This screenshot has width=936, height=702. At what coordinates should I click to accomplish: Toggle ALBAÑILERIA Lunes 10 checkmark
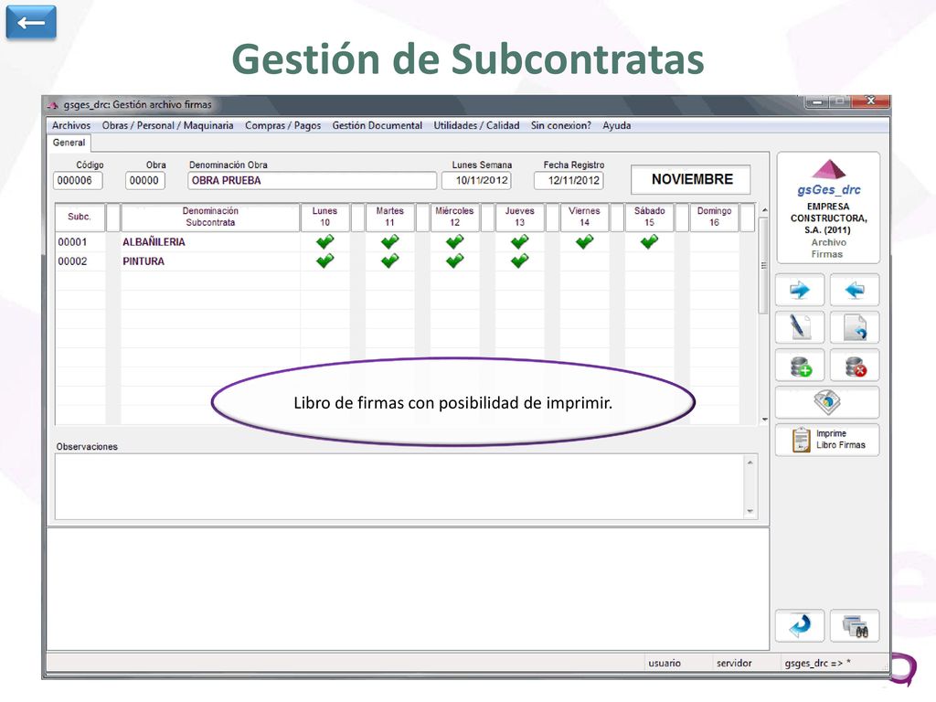[x=324, y=241]
